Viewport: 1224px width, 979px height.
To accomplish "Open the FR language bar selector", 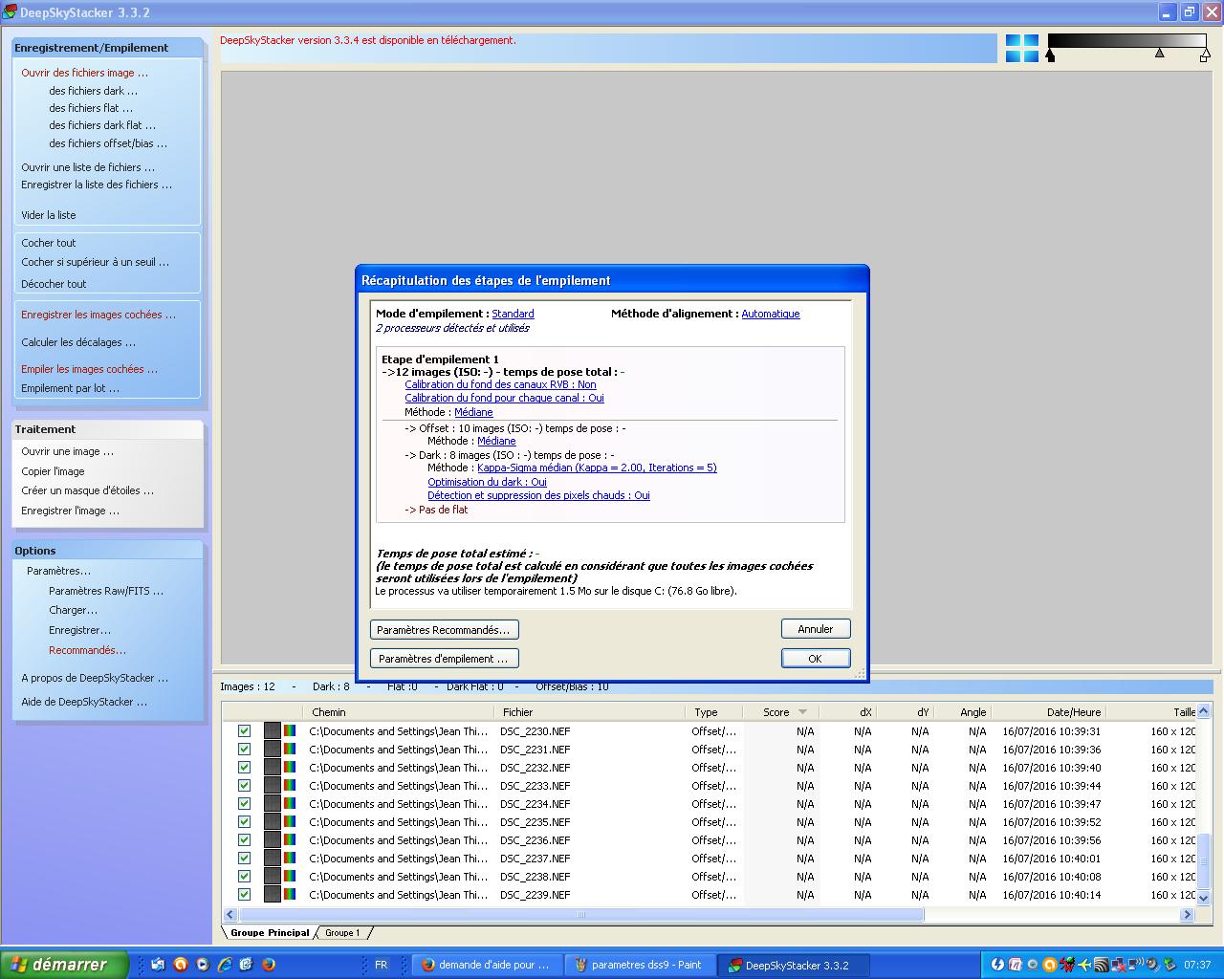I will [x=381, y=965].
